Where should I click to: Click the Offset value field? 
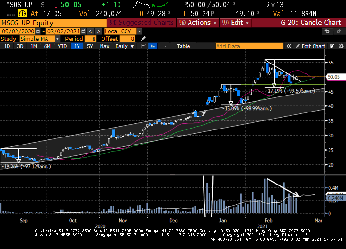(127, 39)
